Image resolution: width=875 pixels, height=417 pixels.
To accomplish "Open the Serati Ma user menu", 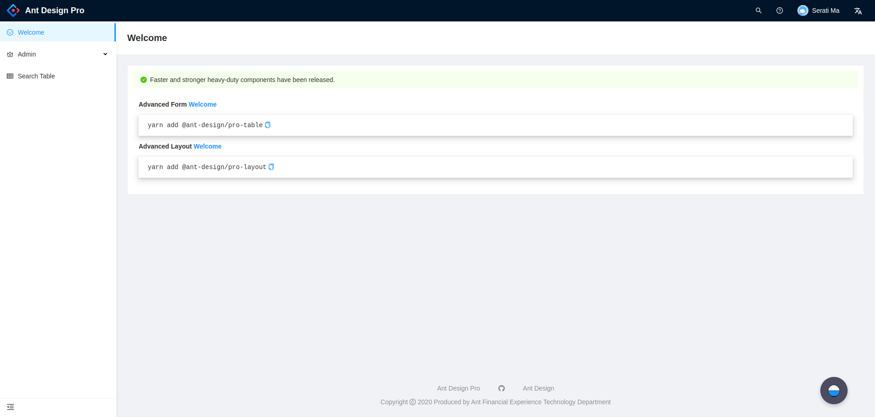I will tap(818, 10).
